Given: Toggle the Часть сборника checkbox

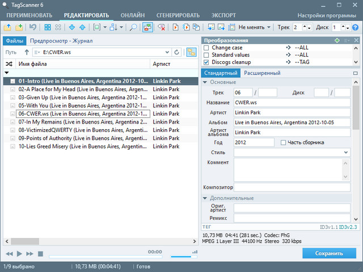Looking at the screenshot, I should pos(284,142).
